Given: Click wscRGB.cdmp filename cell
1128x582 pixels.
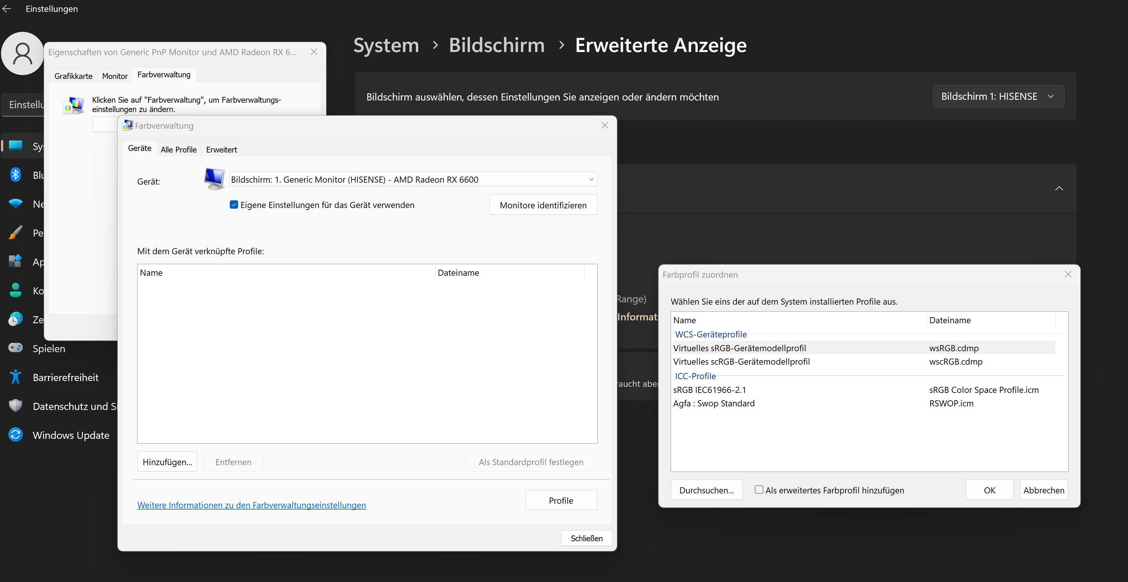Looking at the screenshot, I should [x=955, y=361].
